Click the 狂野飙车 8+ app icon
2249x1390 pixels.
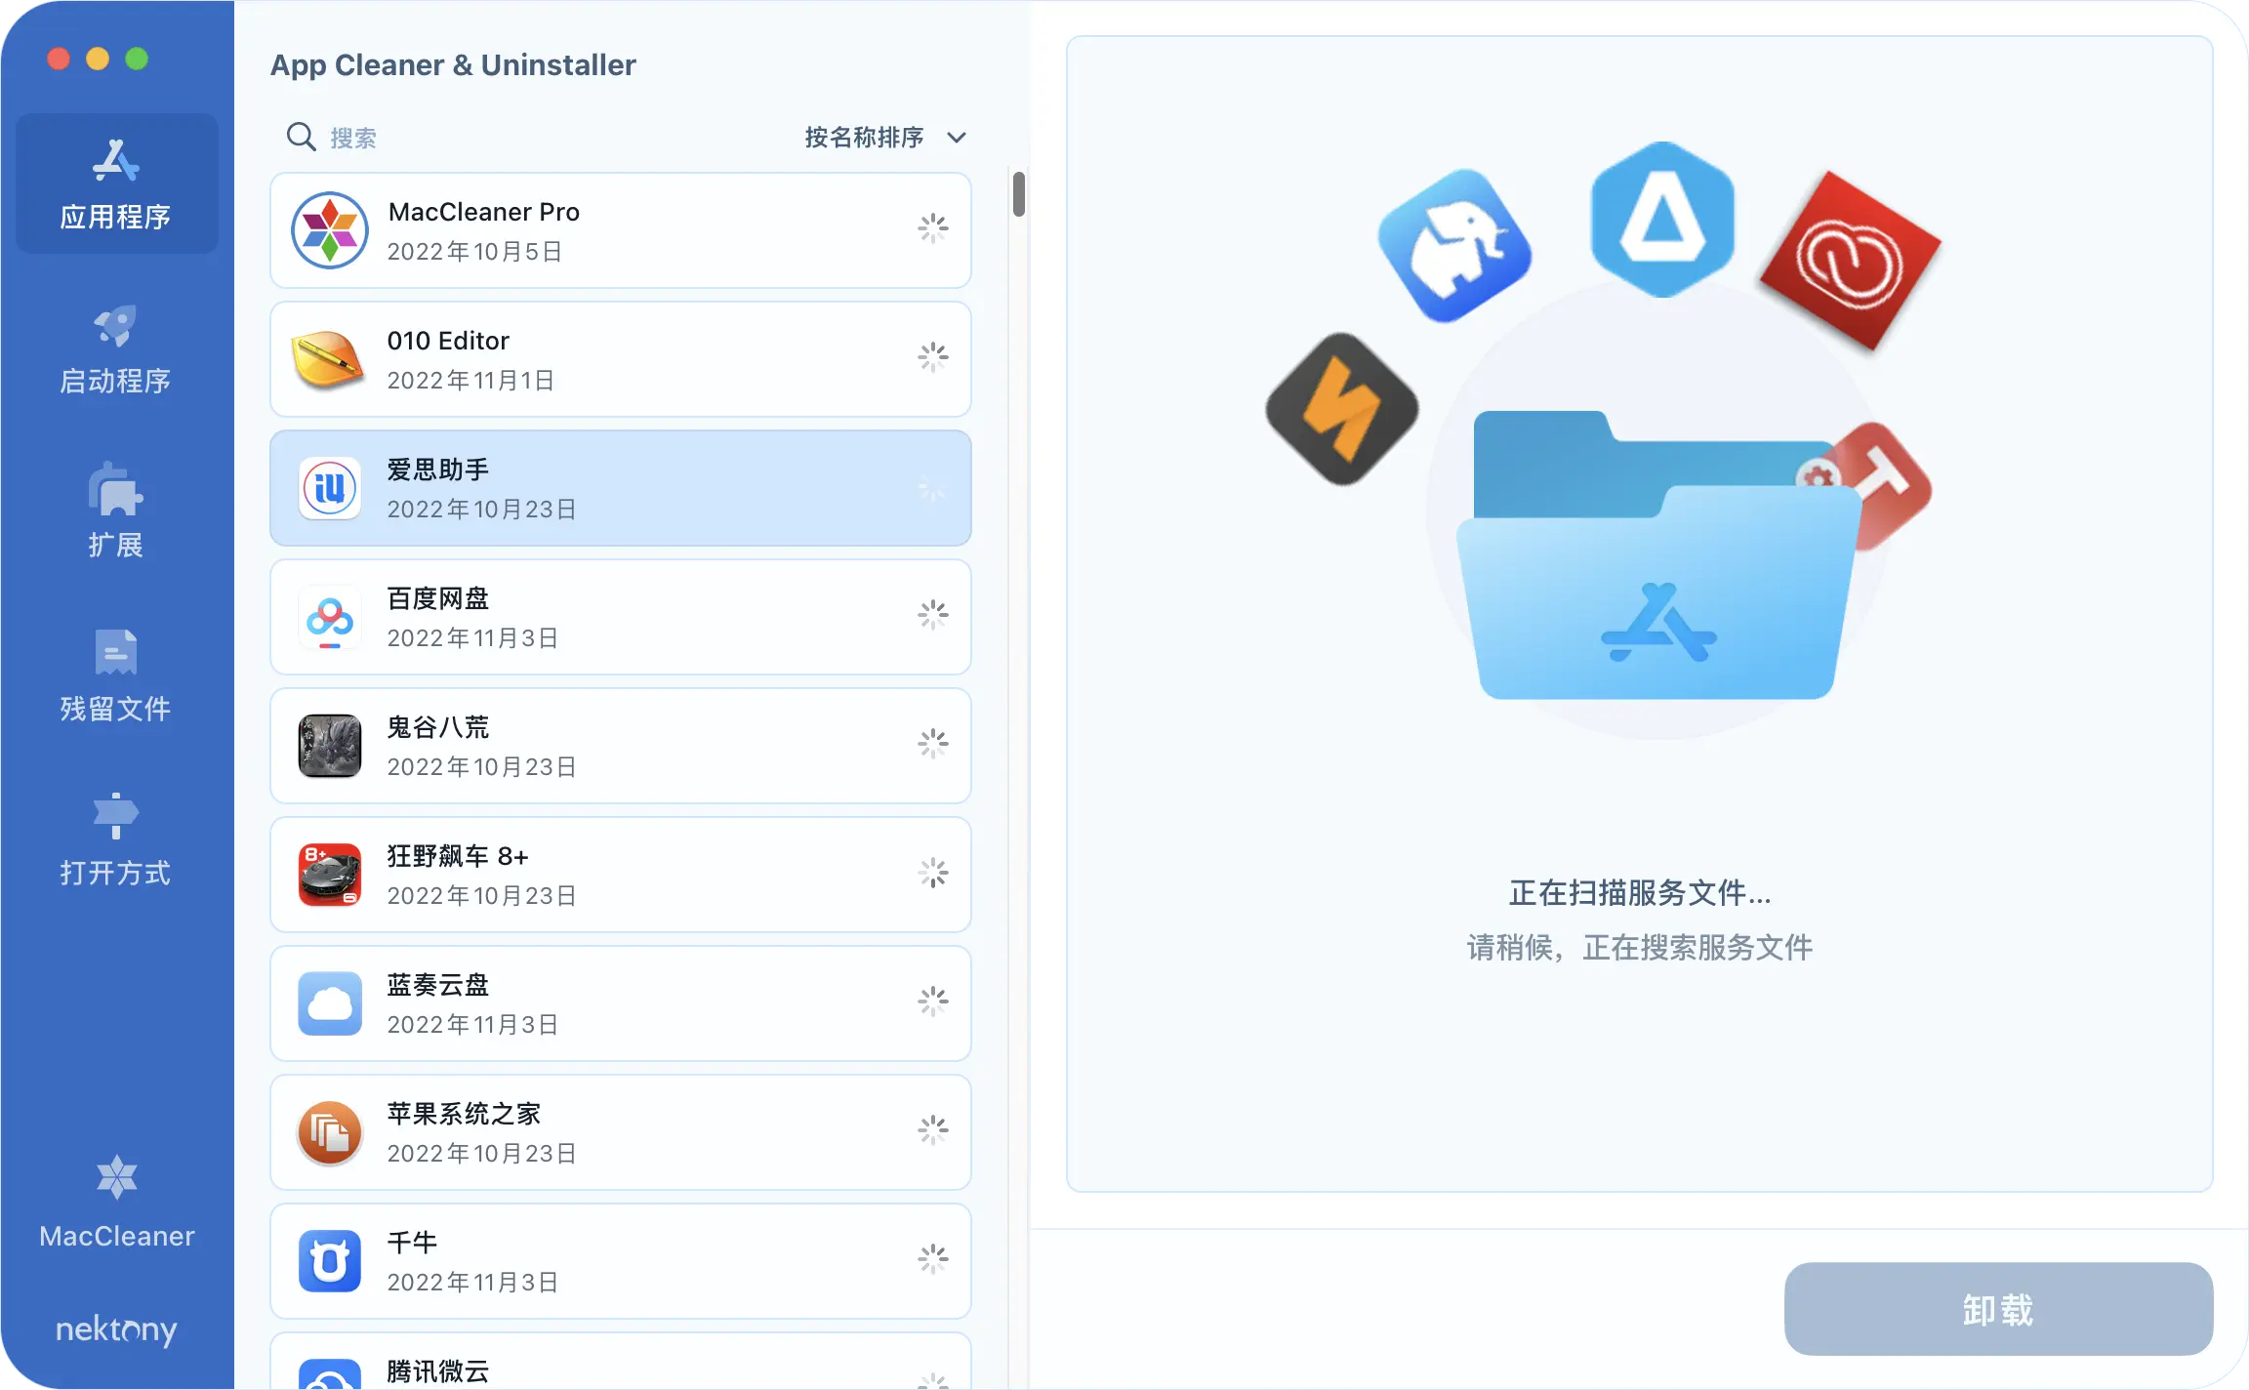[x=330, y=875]
